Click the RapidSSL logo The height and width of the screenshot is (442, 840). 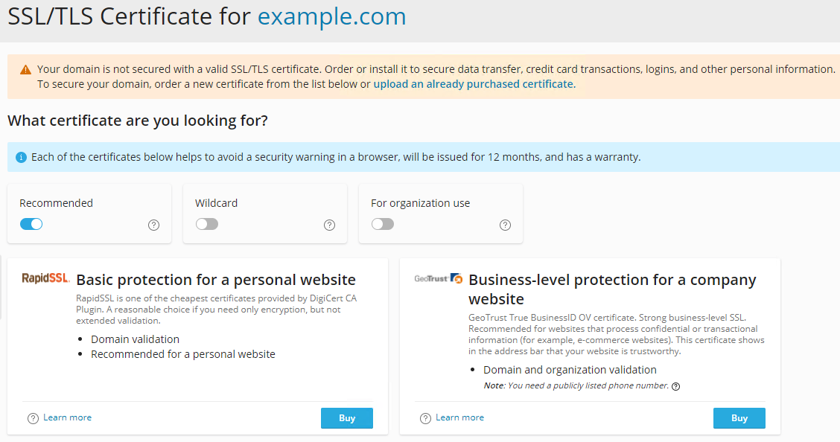(x=45, y=278)
